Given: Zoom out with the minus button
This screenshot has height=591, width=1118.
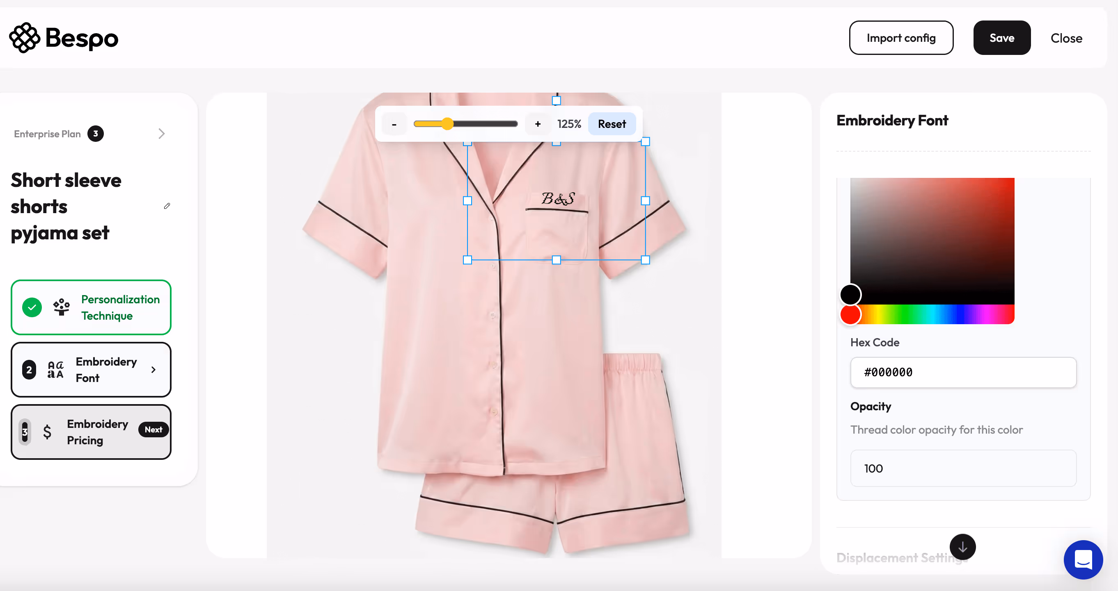Looking at the screenshot, I should click(394, 124).
